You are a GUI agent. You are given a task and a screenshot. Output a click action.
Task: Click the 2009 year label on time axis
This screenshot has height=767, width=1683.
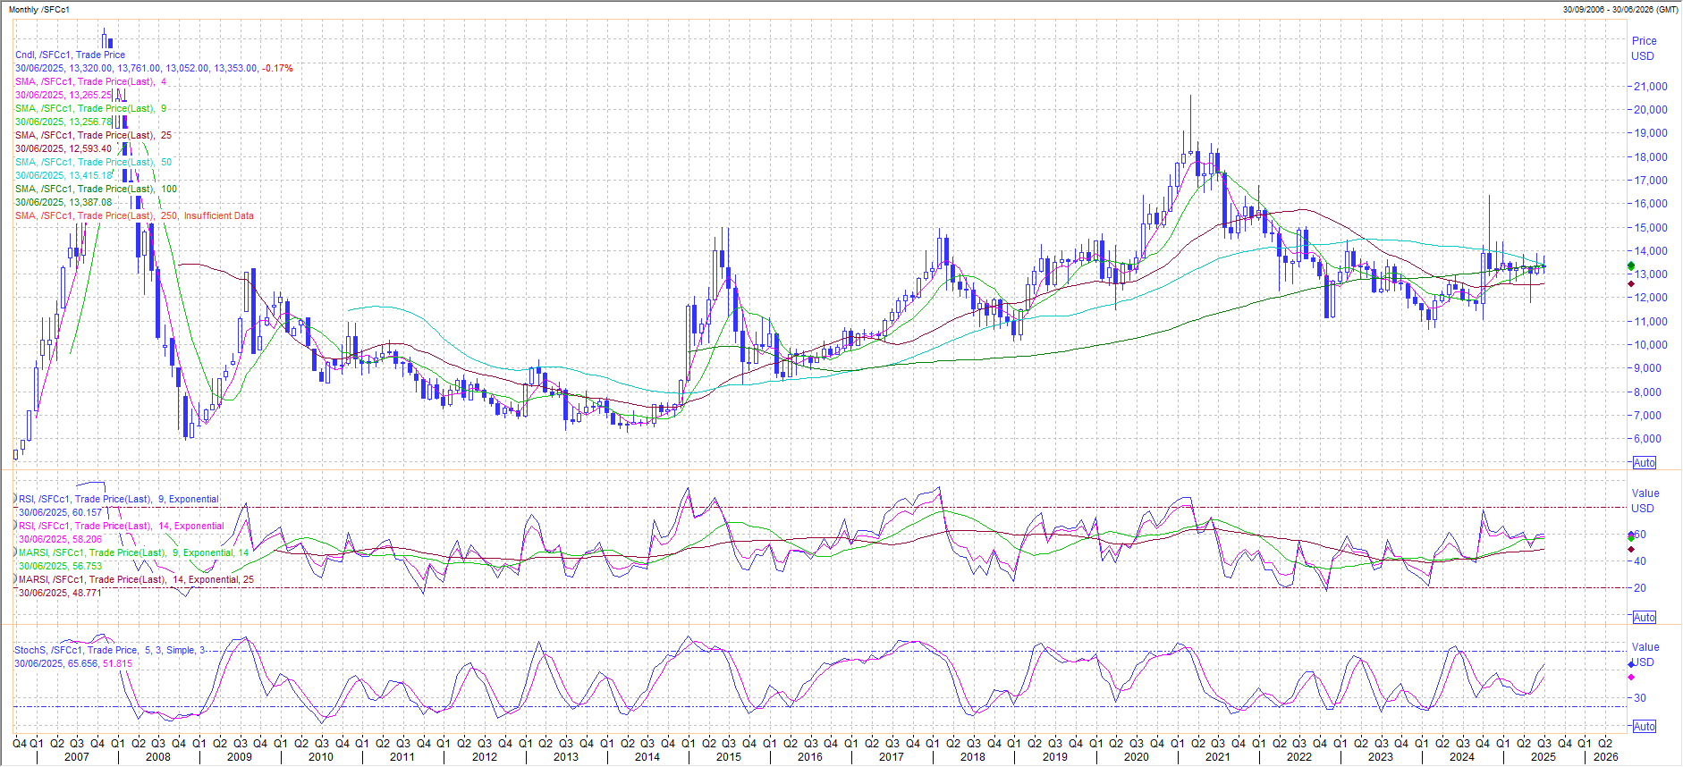(x=240, y=757)
